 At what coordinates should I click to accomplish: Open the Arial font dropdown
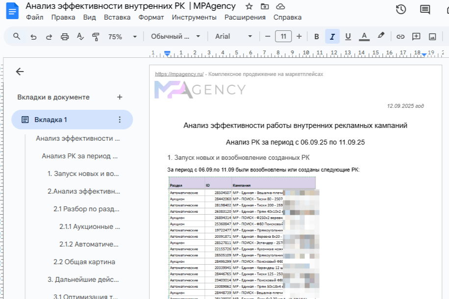[233, 36]
